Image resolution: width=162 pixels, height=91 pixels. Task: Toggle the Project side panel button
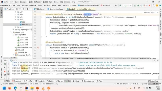click(x=2, y=12)
